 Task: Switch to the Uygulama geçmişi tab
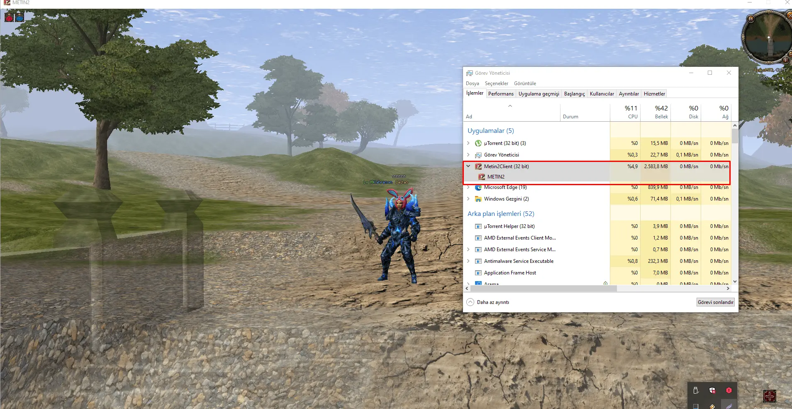point(539,94)
